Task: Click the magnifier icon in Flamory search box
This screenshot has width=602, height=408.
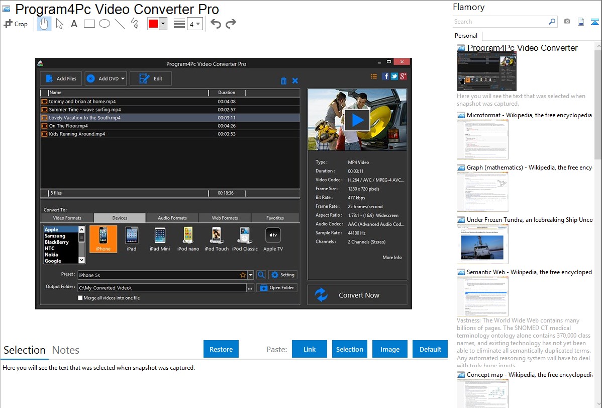Action: [552, 22]
